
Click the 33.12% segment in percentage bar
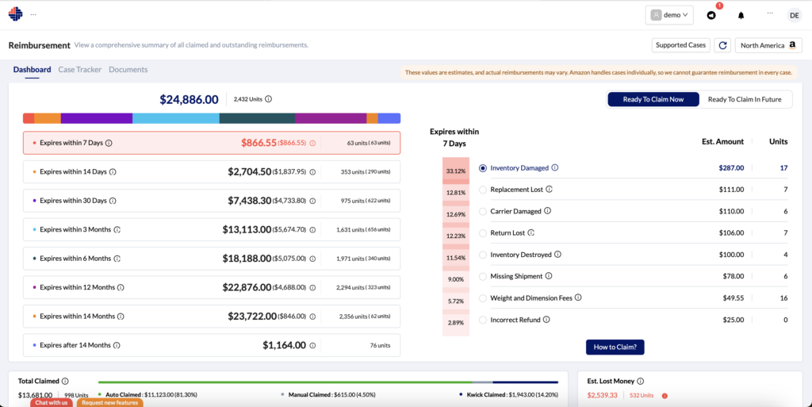point(456,170)
